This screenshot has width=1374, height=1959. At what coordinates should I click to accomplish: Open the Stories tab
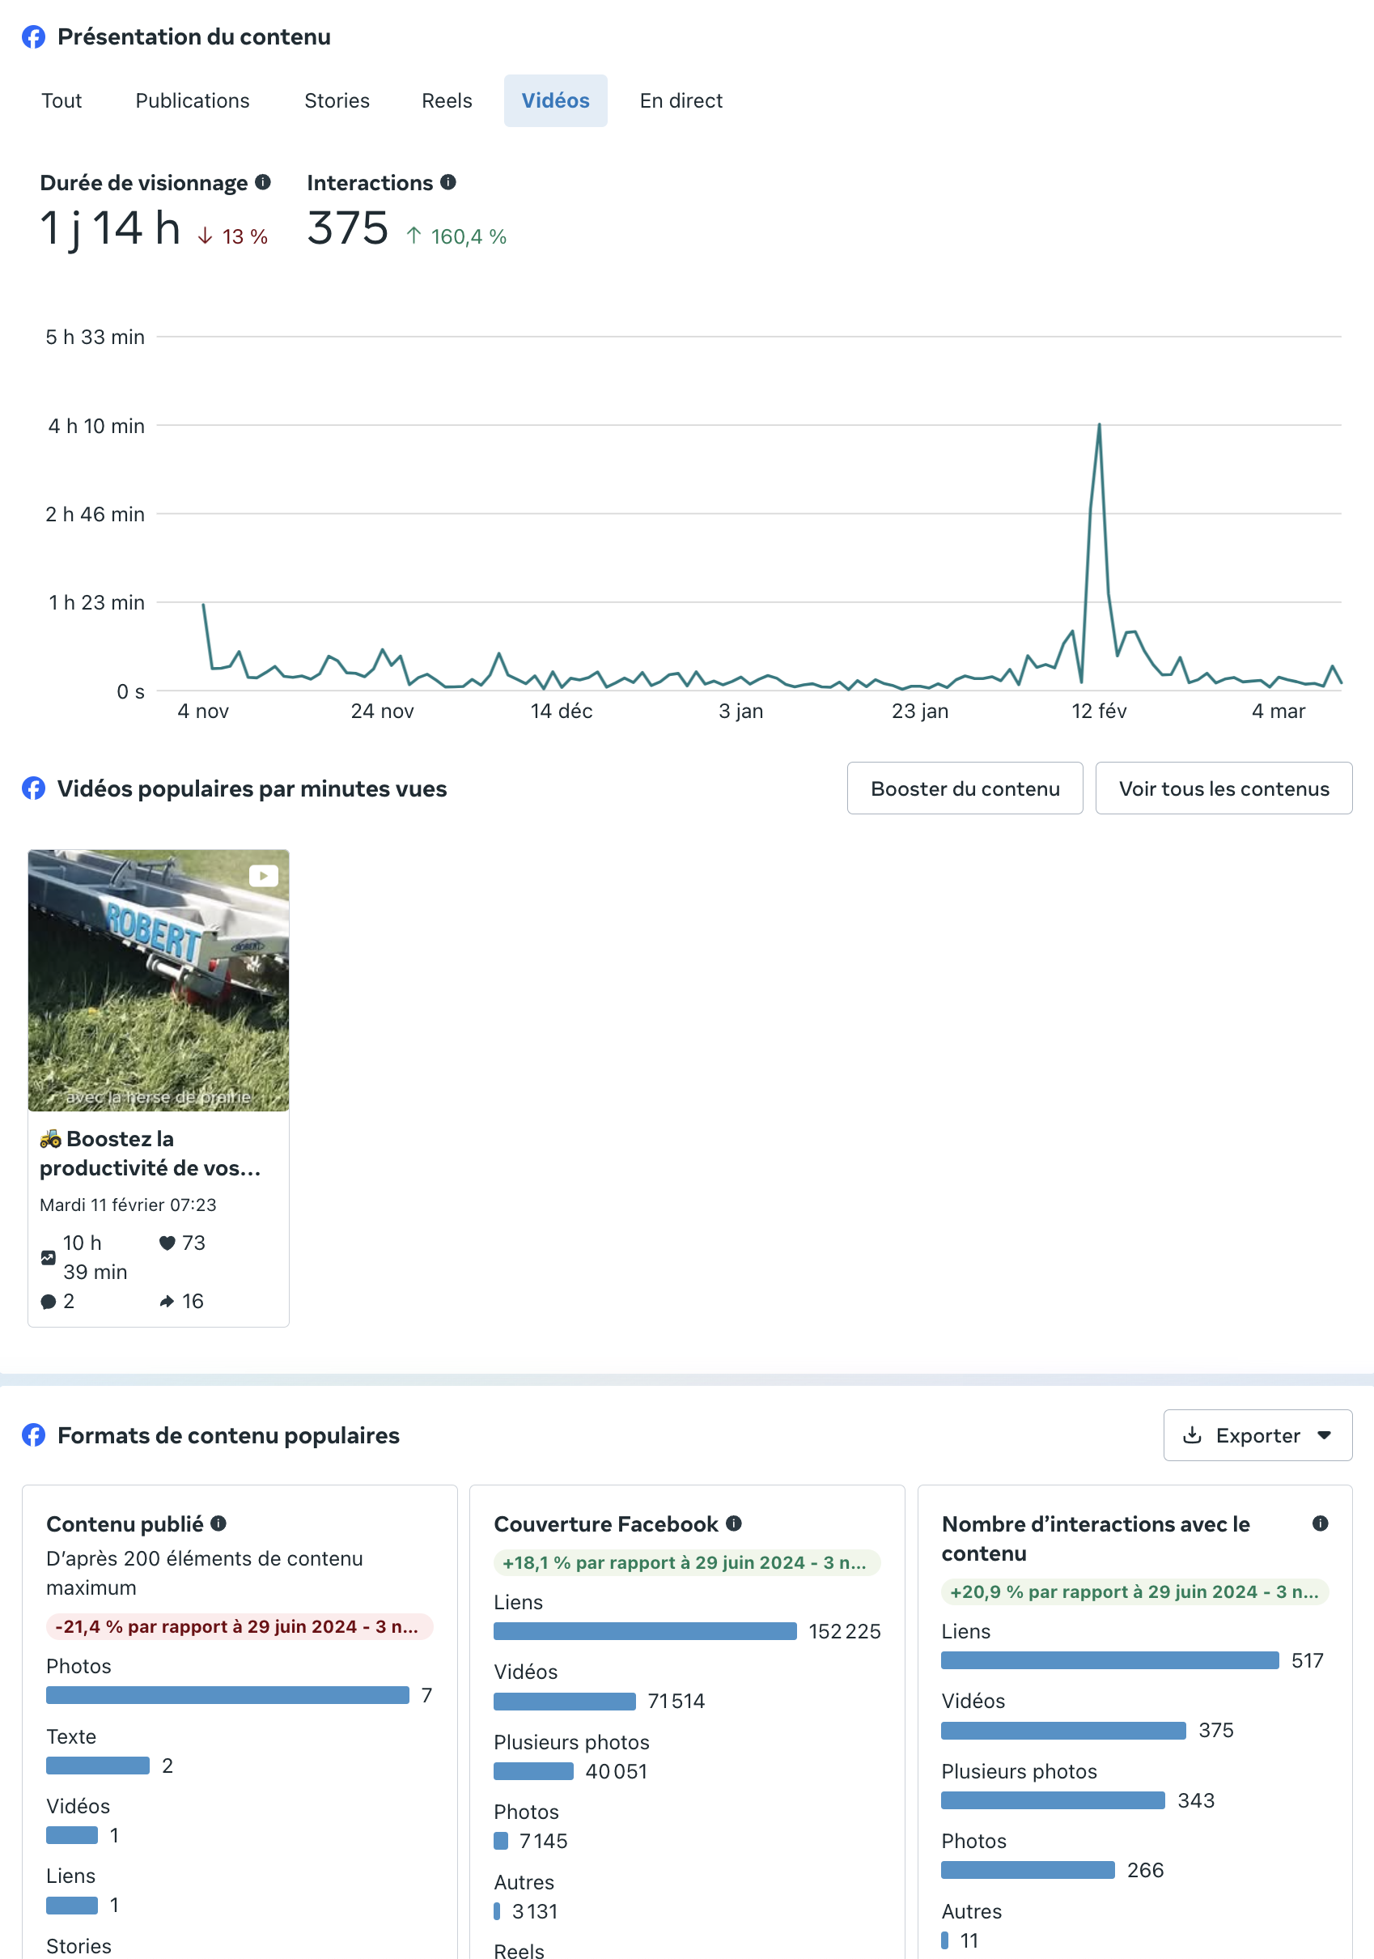[337, 100]
